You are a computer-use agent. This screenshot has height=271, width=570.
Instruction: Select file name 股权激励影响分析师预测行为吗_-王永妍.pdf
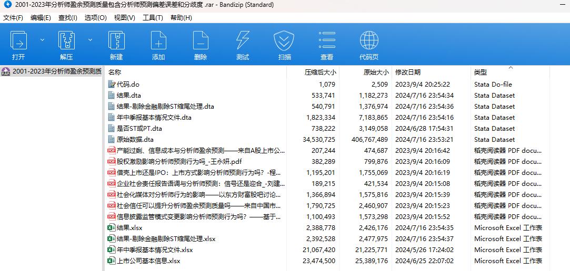[x=179, y=162]
